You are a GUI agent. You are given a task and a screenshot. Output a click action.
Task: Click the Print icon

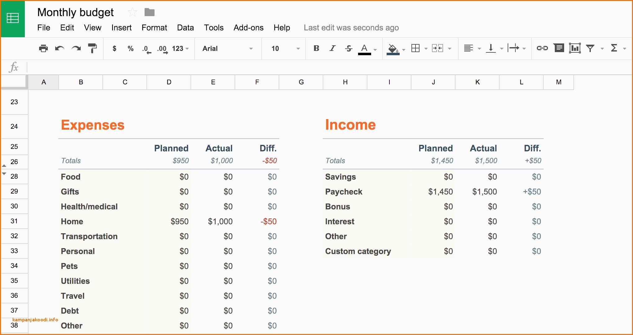(43, 48)
